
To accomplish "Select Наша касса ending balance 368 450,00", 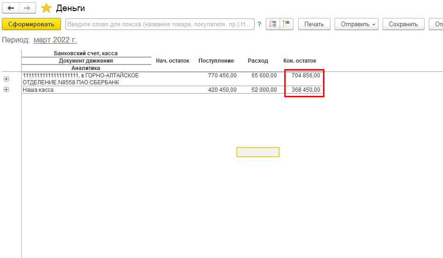I will [x=306, y=90].
